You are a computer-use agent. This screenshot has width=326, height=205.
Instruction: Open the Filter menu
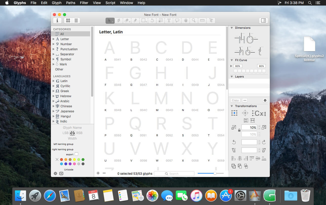click(x=84, y=3)
